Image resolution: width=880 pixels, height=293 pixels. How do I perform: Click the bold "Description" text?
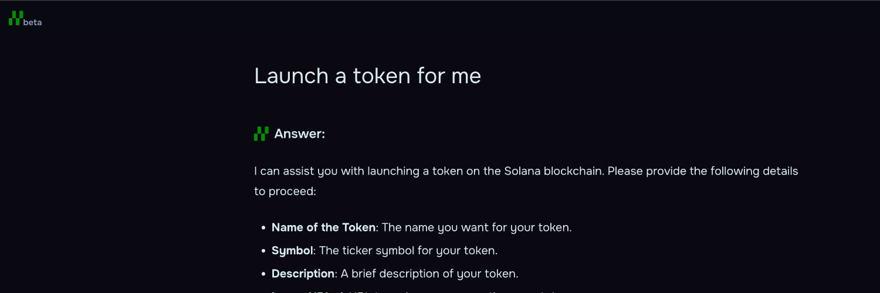tap(303, 274)
